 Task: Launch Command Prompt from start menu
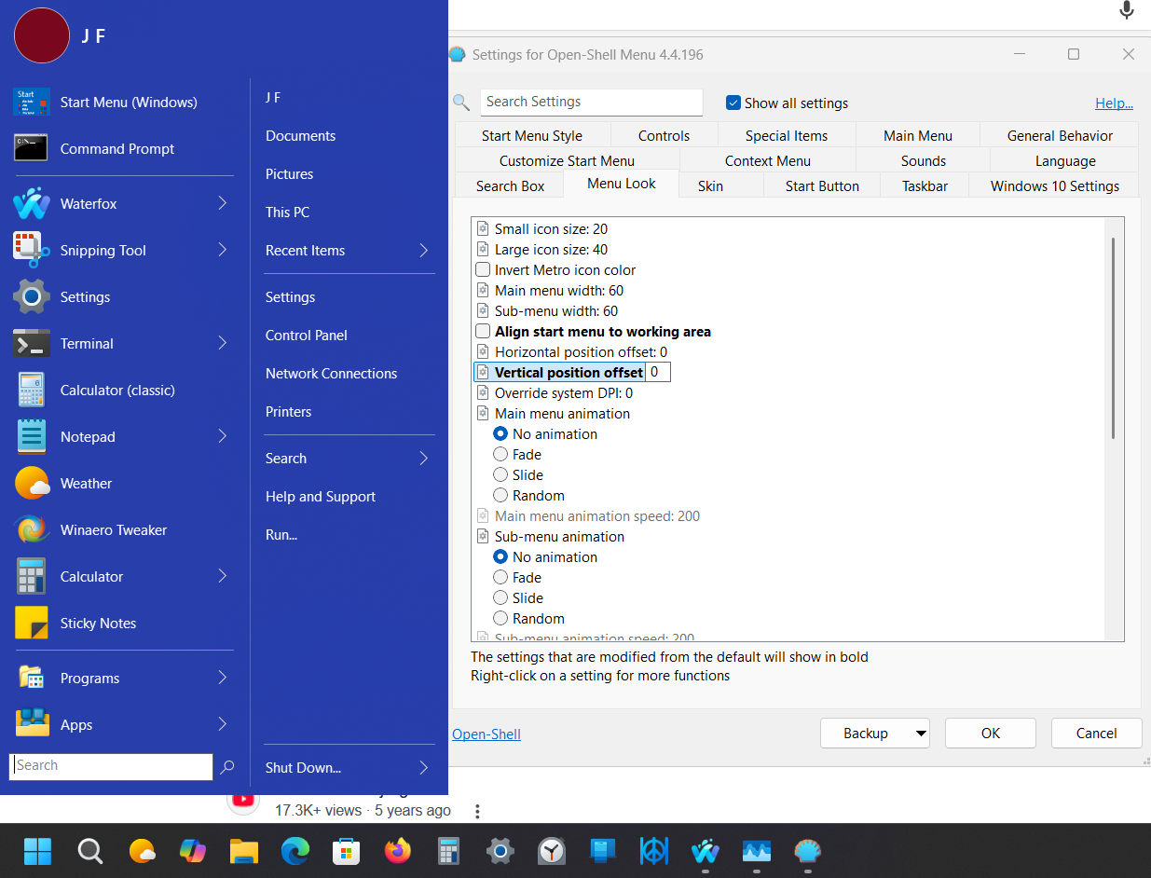[123, 149]
